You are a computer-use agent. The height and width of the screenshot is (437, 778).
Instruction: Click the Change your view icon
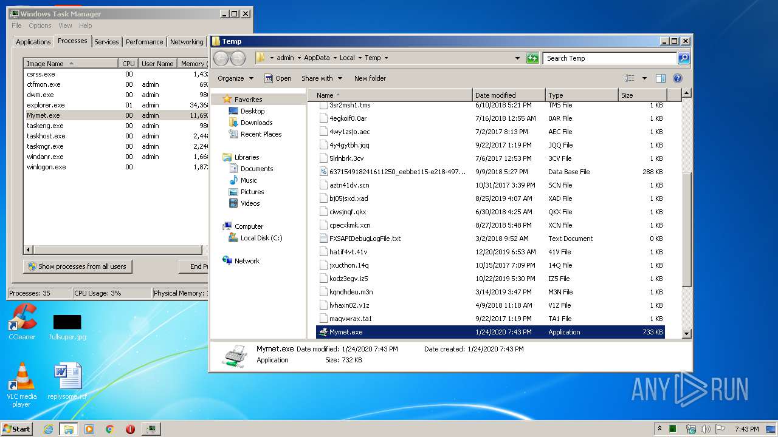[630, 78]
